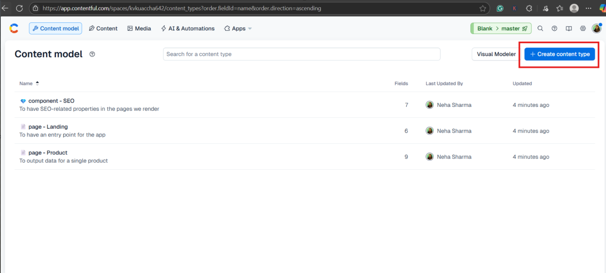606x273 pixels.
Task: Click fields count 6 in Landing row
Action: [x=406, y=131]
